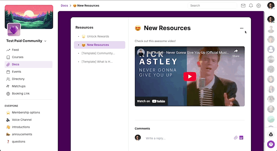Click the landscape-image member avatar in the right rail
277x151 pixels.
[x=271, y=119]
